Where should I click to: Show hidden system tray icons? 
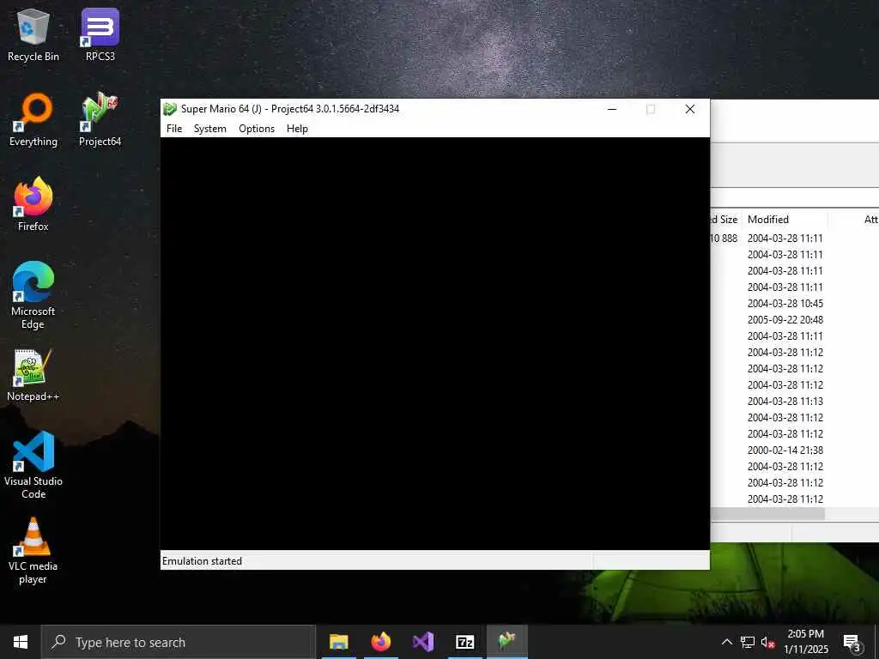pos(726,642)
